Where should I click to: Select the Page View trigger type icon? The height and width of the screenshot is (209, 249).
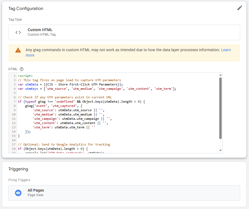tap(18, 193)
